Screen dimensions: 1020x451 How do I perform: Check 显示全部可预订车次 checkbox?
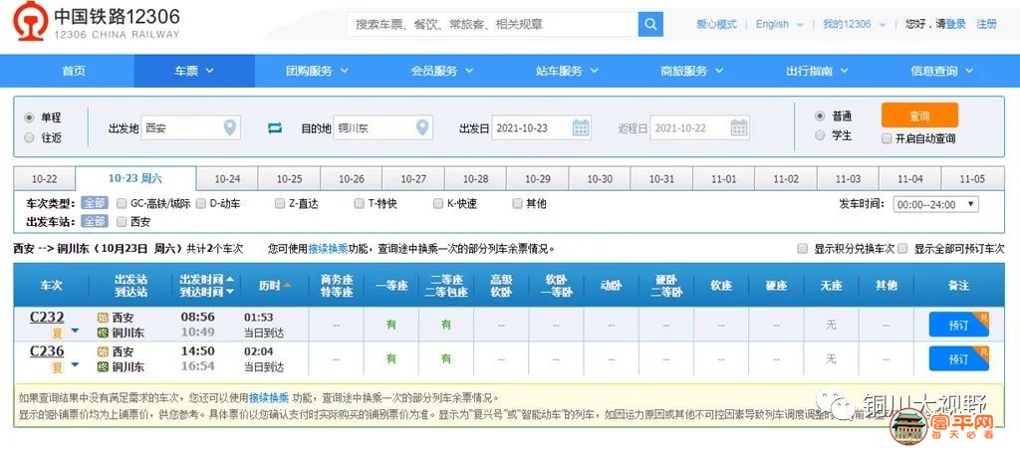(x=902, y=248)
